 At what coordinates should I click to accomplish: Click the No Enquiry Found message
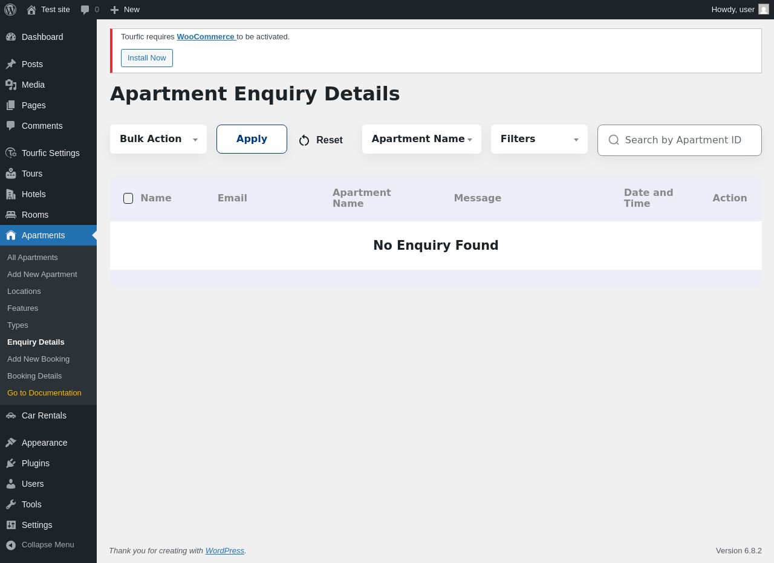click(436, 246)
